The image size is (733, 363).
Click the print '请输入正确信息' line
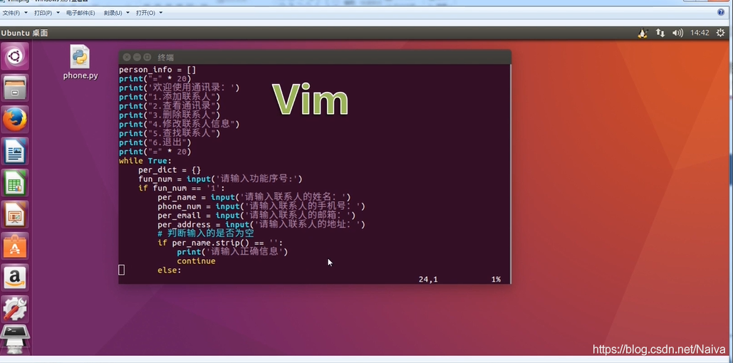(x=232, y=252)
